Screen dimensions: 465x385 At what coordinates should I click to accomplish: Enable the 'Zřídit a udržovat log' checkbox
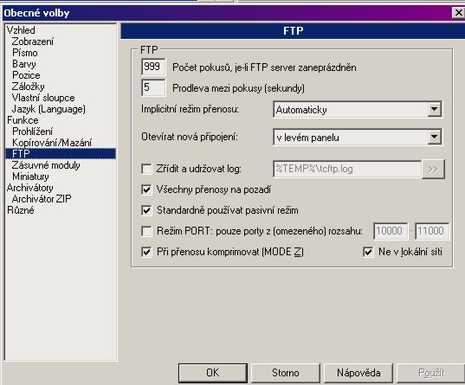tap(146, 169)
